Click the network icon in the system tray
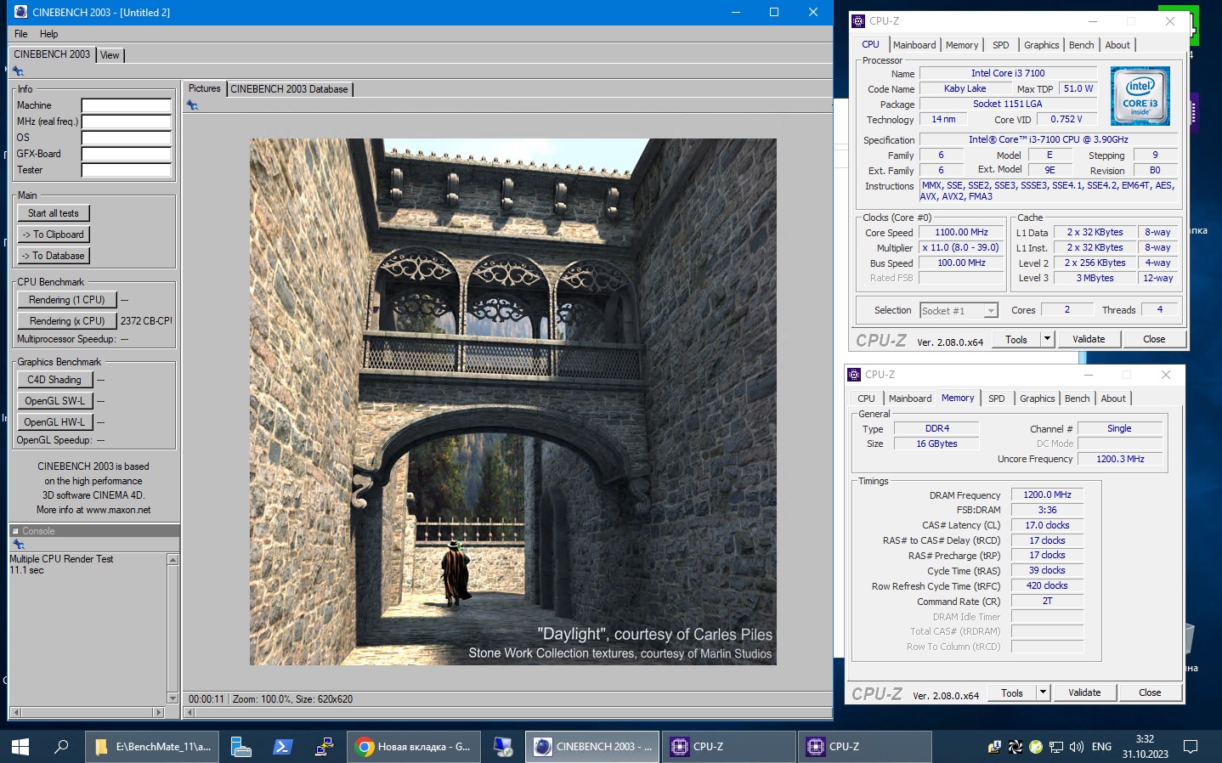 coord(1056,747)
